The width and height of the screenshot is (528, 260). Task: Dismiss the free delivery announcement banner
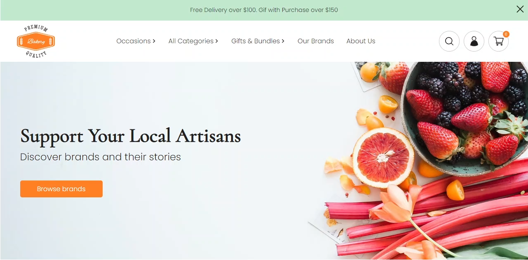click(520, 9)
